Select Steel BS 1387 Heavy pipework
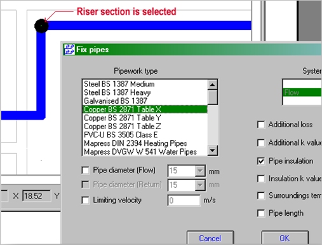The image size is (322, 245). [145, 92]
